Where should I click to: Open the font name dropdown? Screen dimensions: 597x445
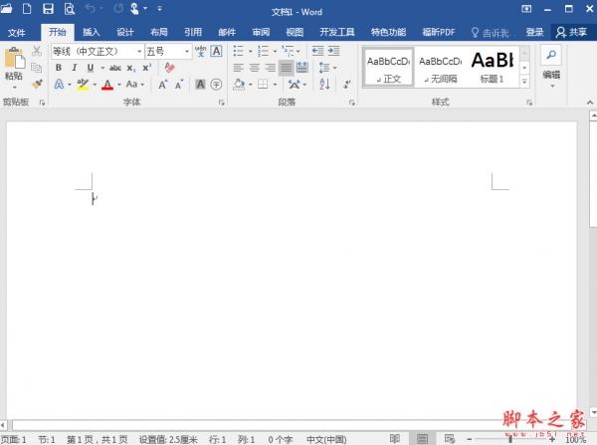pos(139,51)
